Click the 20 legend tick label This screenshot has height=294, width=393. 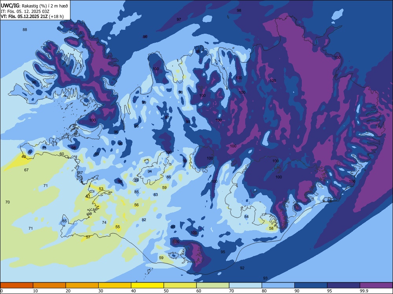68,291
